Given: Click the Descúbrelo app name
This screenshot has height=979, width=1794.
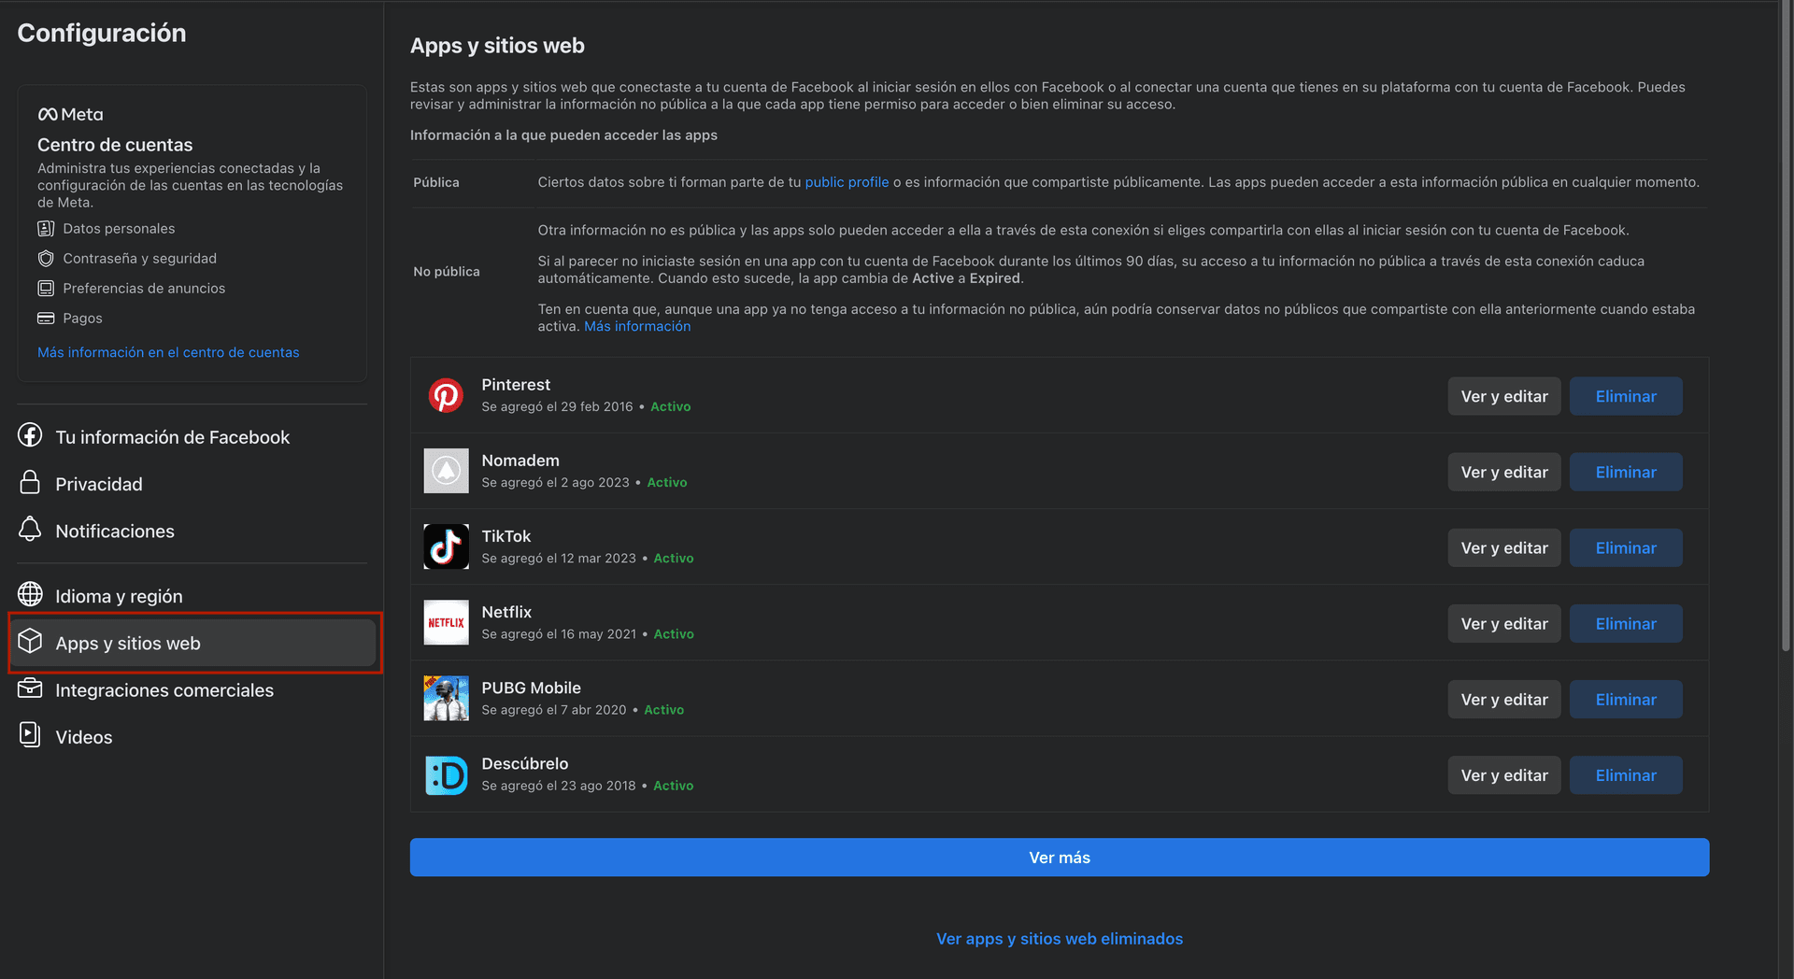Looking at the screenshot, I should pos(525,763).
